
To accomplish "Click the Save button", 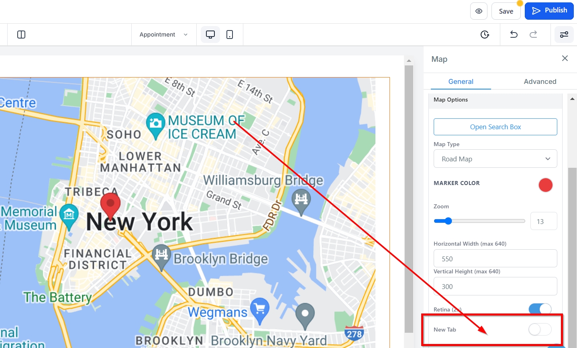I will tap(506, 11).
